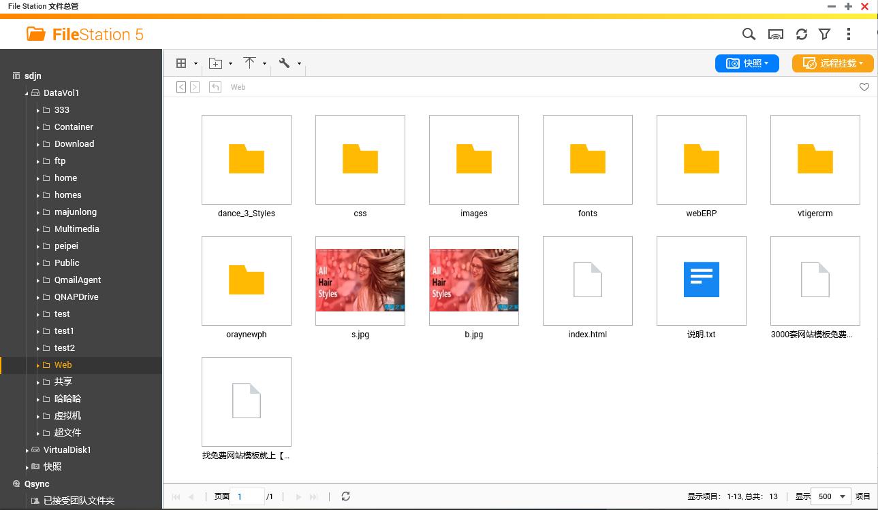Open the more options (three dots) icon
Image resolution: width=878 pixels, height=510 pixels.
(x=849, y=33)
